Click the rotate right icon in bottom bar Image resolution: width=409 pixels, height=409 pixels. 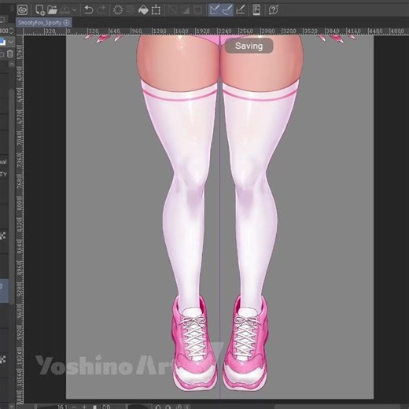point(168,407)
